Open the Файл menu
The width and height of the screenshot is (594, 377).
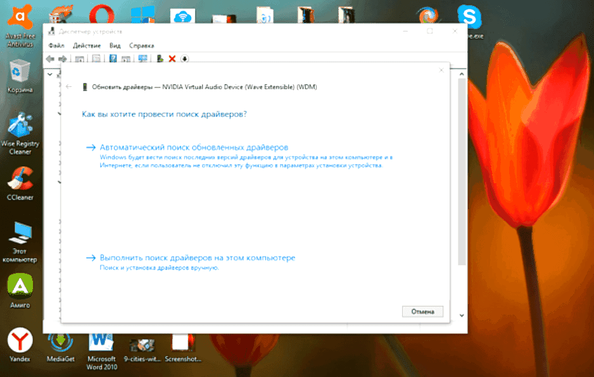56,46
